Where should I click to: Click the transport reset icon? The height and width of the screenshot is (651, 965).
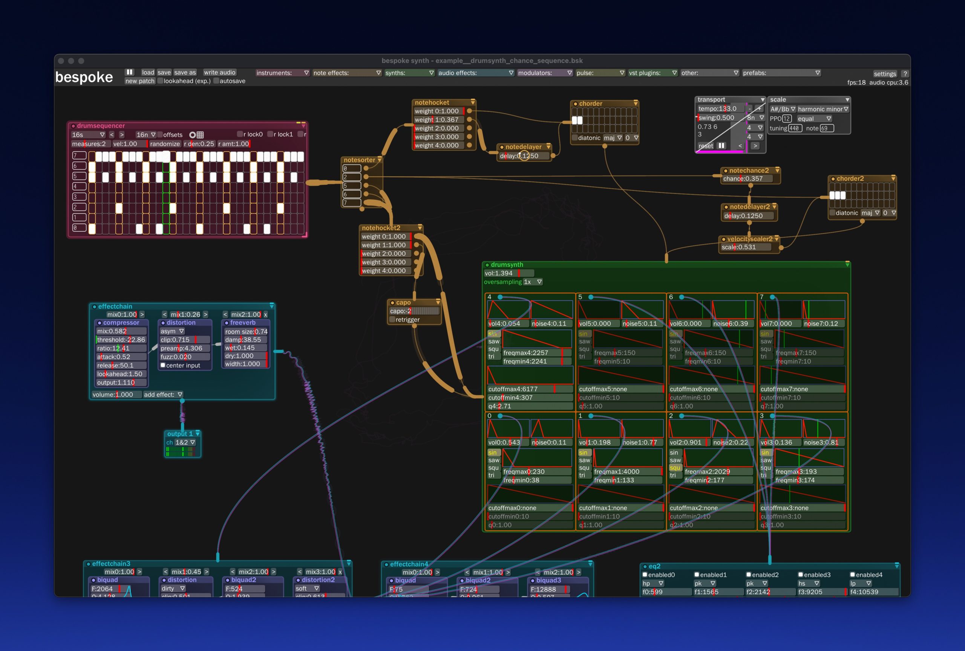point(704,145)
